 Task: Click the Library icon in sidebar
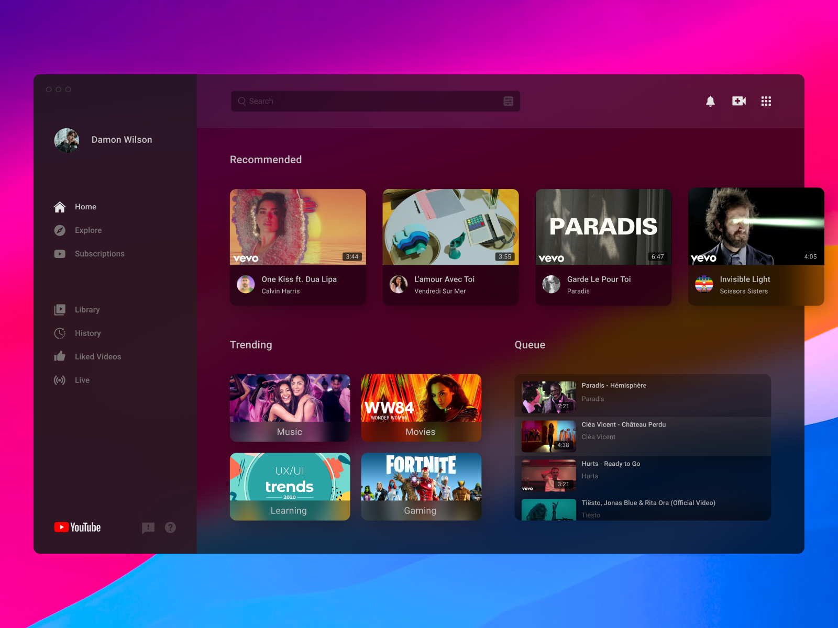[x=60, y=310]
